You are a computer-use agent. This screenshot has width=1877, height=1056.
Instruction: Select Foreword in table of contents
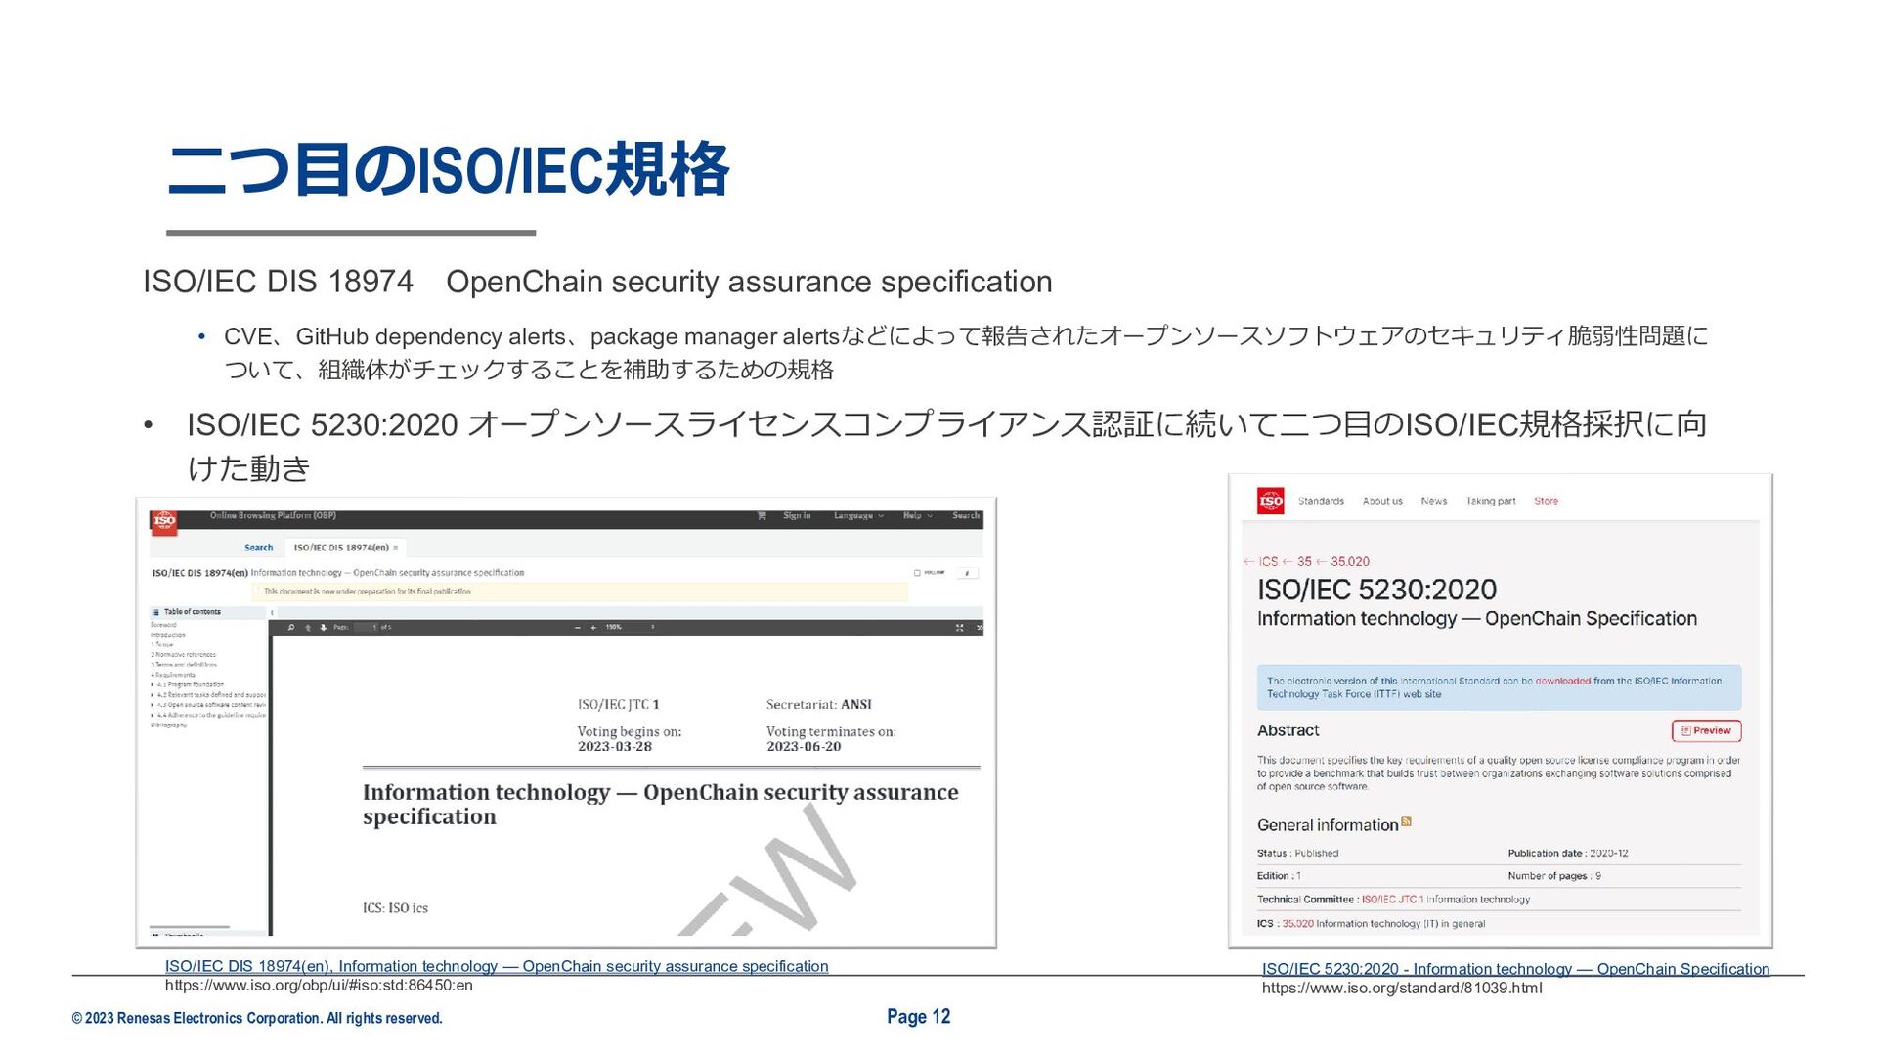pos(163,625)
